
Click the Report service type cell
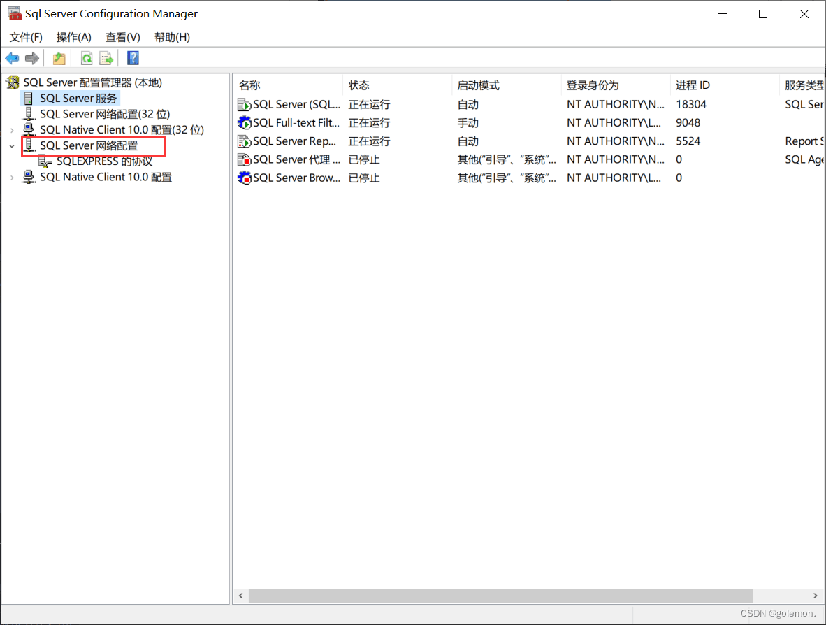click(804, 141)
